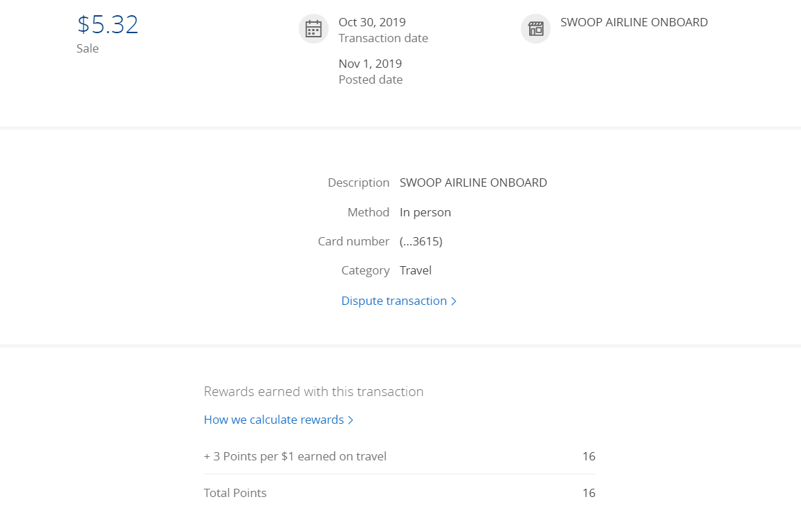
Task: Click the 3 Points per $1 travel row
Action: 400,456
